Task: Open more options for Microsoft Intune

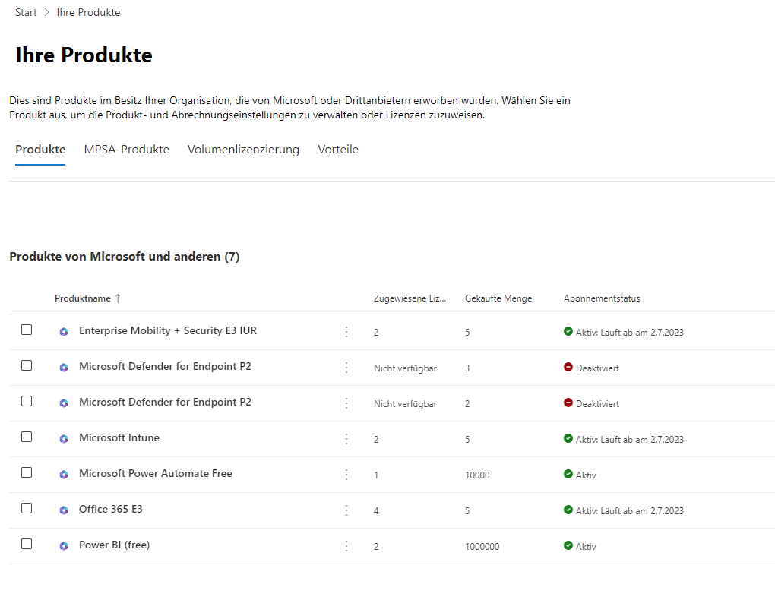Action: (346, 438)
